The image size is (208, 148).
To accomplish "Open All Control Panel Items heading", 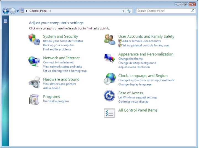I will (x=138, y=110).
